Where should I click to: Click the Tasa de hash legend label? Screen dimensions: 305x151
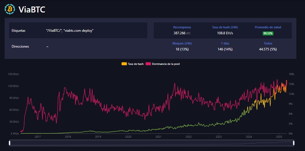[x=136, y=64]
